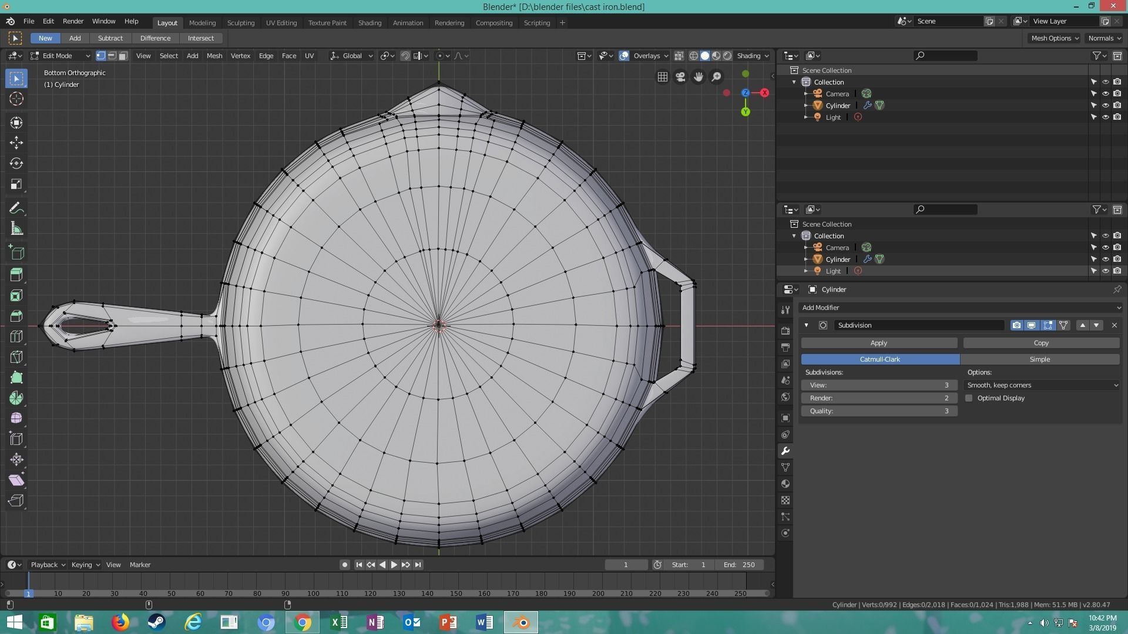Select Catmull-Clark subdivision type
The image size is (1128, 634).
880,359
